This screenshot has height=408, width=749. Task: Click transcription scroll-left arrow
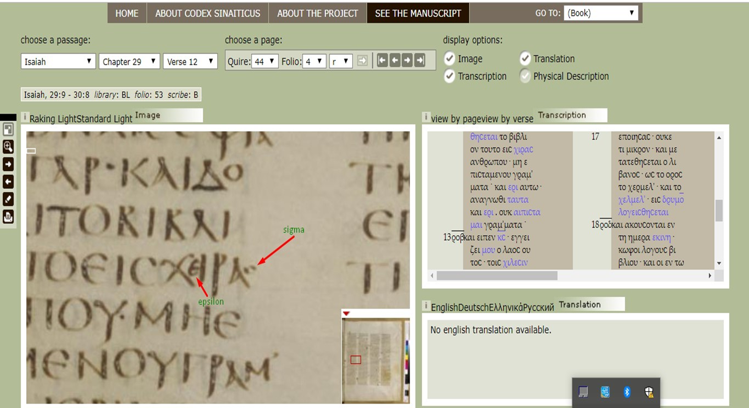pos(432,275)
